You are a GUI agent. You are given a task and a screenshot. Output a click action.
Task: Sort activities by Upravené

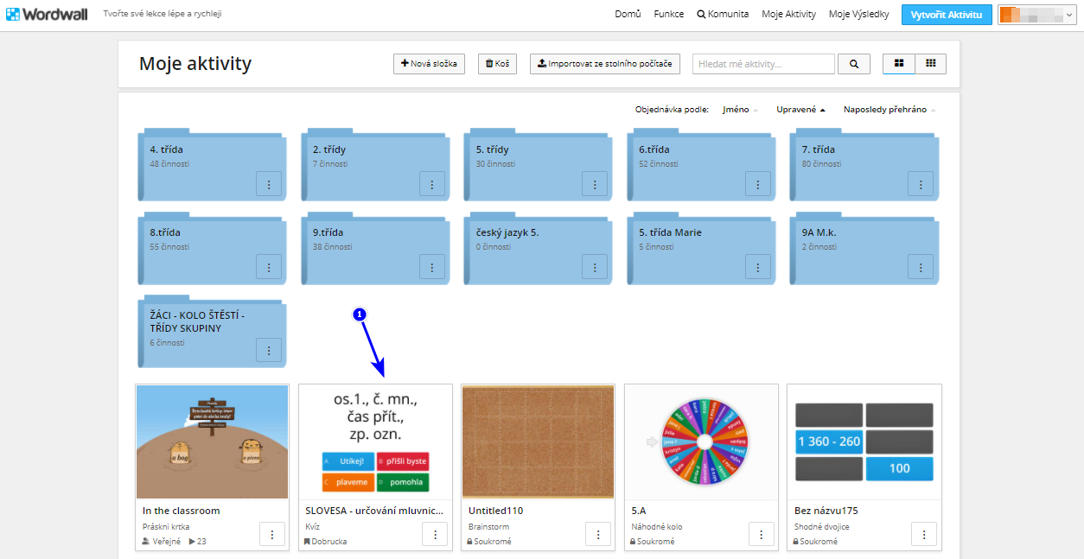coord(800,110)
